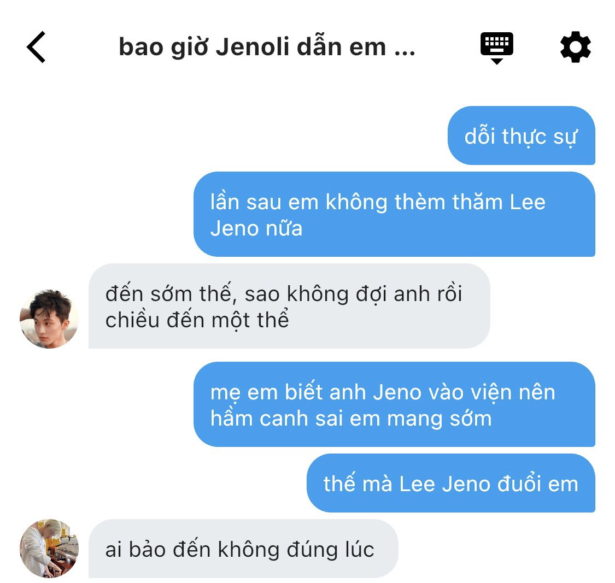Screen dimensions: 615x583
Task: Tap the line 'chiều đến một thể'
Action: (x=197, y=320)
